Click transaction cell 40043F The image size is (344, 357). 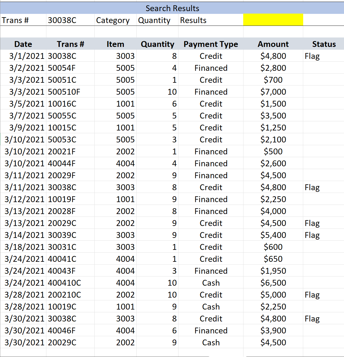click(70, 271)
